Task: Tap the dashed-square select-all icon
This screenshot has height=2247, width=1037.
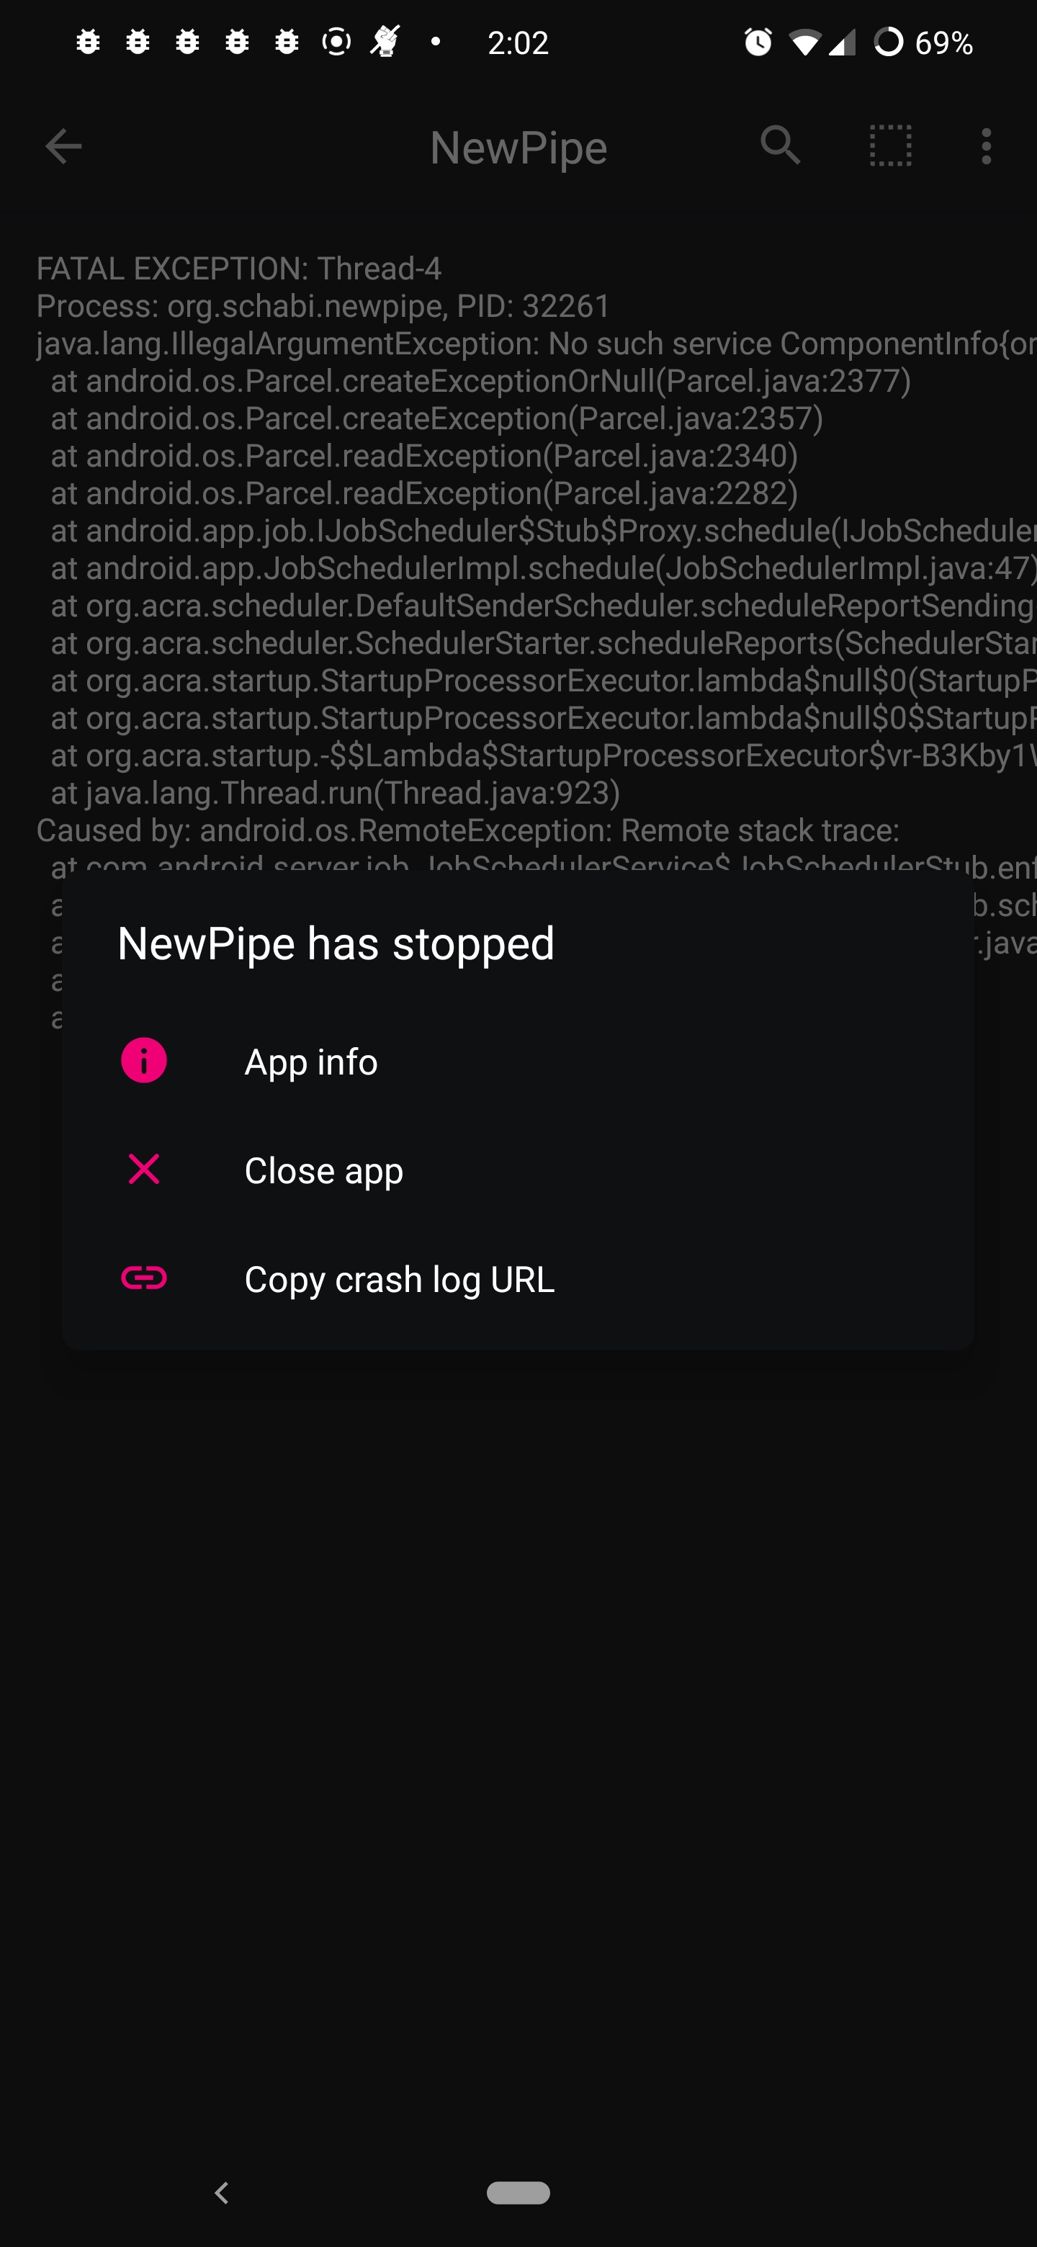Action: (x=891, y=146)
